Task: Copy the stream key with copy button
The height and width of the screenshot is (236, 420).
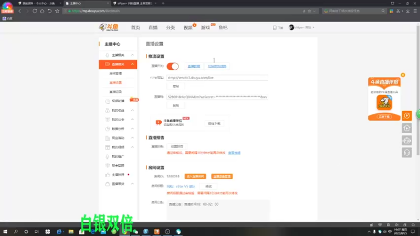Action: pyautogui.click(x=176, y=105)
